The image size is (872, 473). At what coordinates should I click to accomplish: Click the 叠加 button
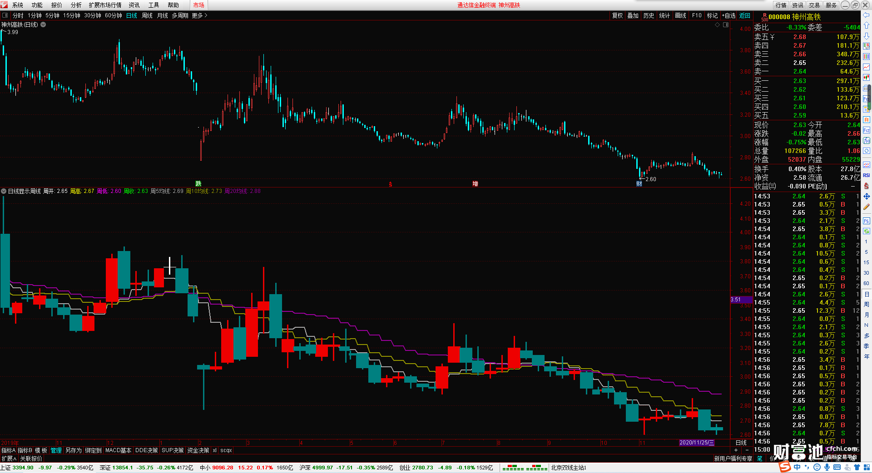633,15
